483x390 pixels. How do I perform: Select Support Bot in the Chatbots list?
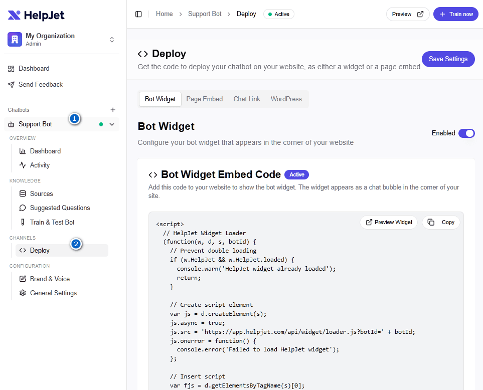click(62, 124)
